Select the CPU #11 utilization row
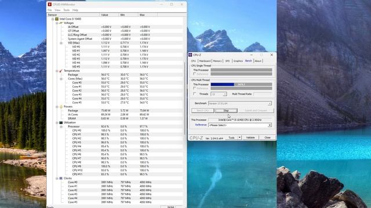This screenshot has height=208, width=371. (x=115, y=174)
